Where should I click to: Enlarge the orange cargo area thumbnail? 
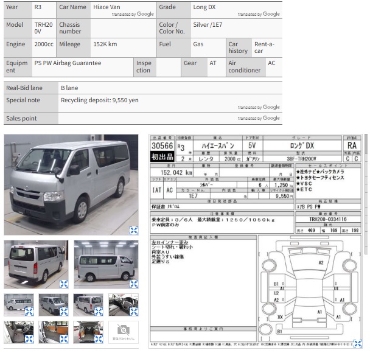[x=64, y=339]
